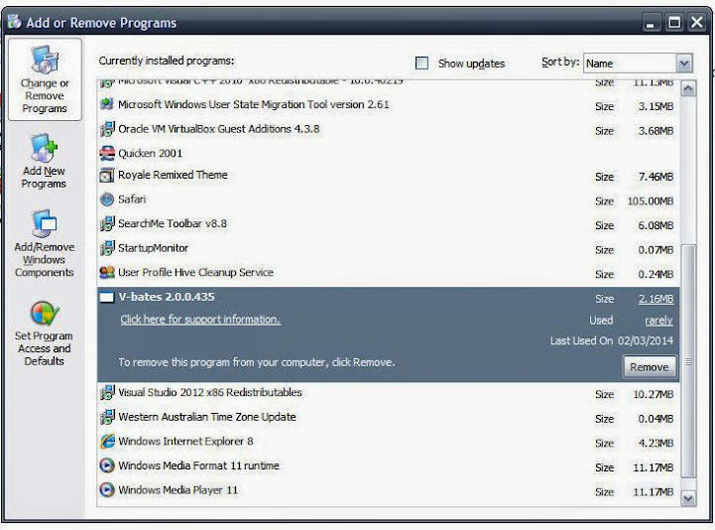Click the Western Australian Time Zone Update icon
The height and width of the screenshot is (530, 715).
(x=107, y=417)
